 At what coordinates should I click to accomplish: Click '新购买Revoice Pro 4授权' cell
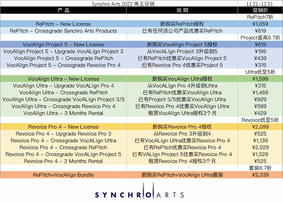coord(182,127)
